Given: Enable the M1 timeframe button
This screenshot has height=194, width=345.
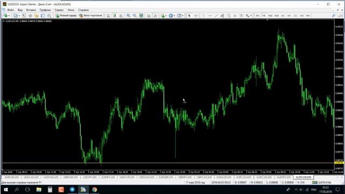Looking at the screenshot, I should pos(258,16).
